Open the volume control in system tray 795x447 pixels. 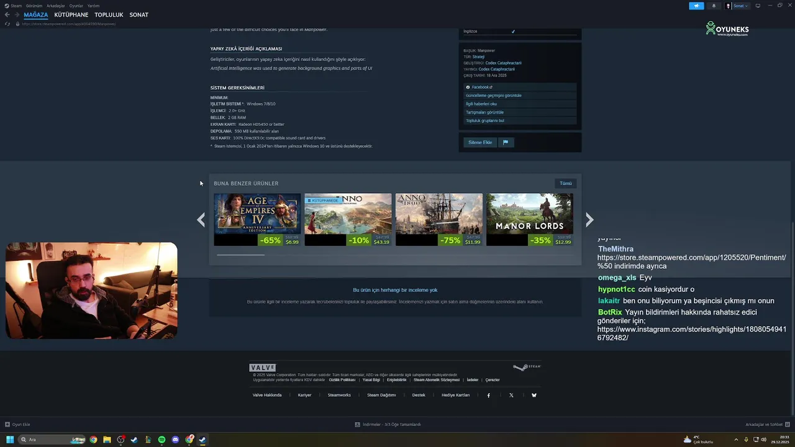click(763, 440)
